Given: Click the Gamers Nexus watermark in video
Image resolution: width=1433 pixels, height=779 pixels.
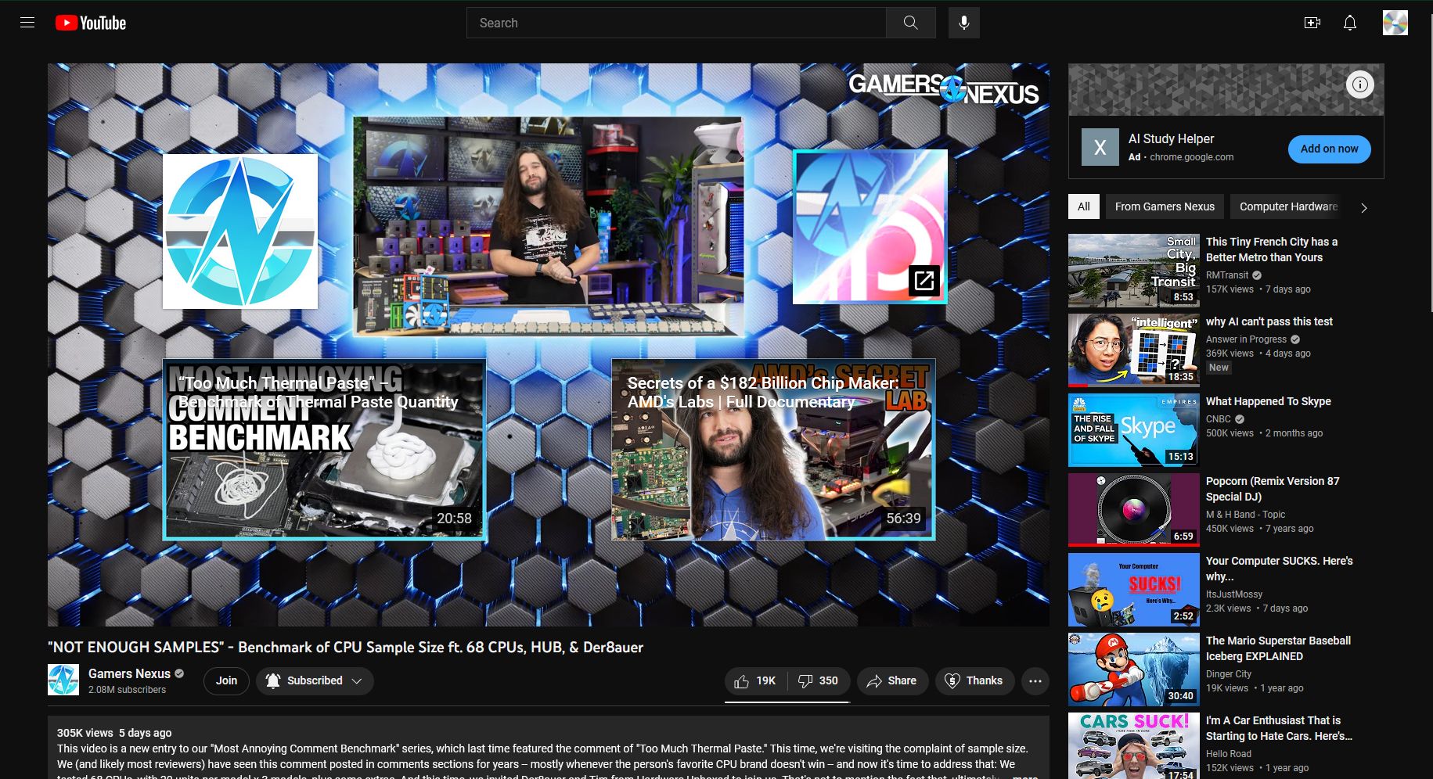Looking at the screenshot, I should pyautogui.click(x=943, y=89).
